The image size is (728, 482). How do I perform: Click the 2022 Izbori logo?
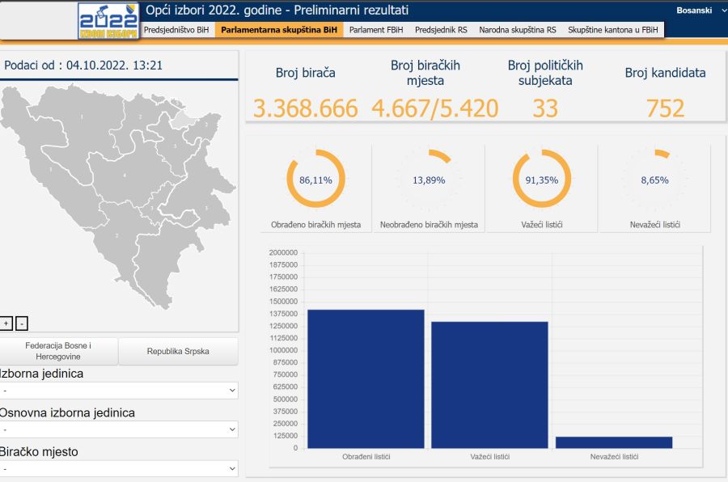(x=108, y=21)
